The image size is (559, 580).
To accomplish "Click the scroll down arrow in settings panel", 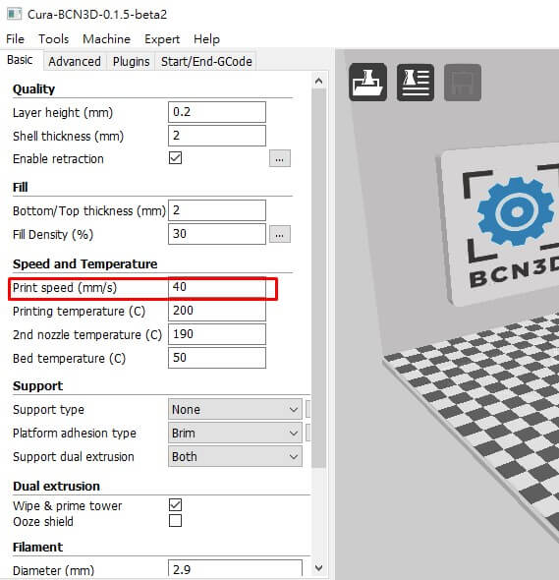I will pos(319,568).
